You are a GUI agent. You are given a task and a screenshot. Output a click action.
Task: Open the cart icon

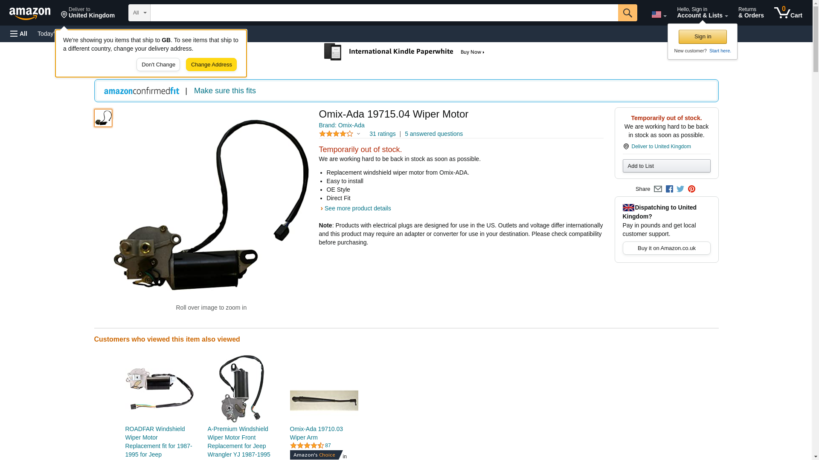(788, 13)
